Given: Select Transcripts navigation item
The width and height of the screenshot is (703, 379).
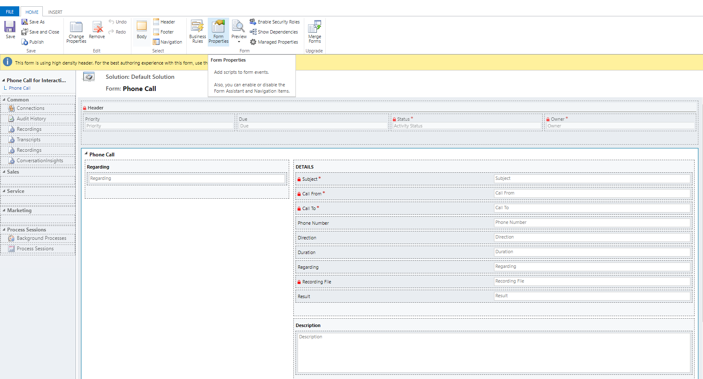Looking at the screenshot, I should coord(38,140).
